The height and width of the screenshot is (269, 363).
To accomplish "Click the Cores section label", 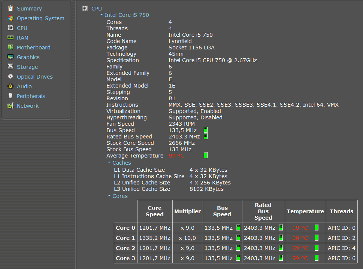I will click(120, 196).
